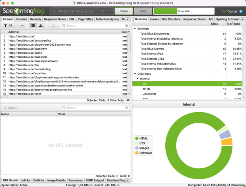Click Unknown legend marker
This screenshot has width=246, height=187.
(x=137, y=153)
